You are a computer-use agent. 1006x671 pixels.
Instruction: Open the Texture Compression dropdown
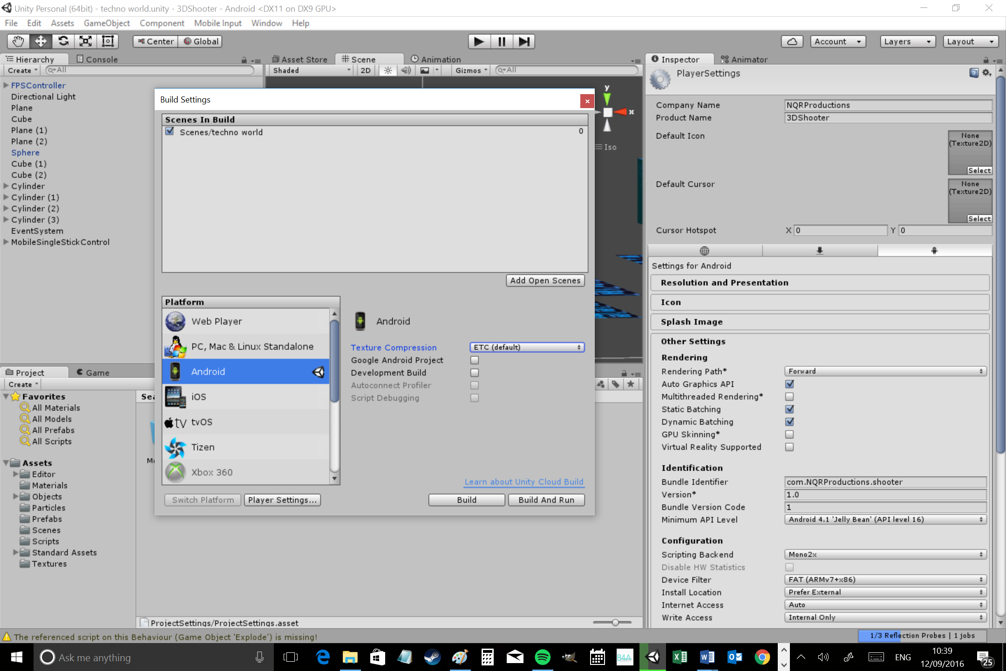pos(527,347)
